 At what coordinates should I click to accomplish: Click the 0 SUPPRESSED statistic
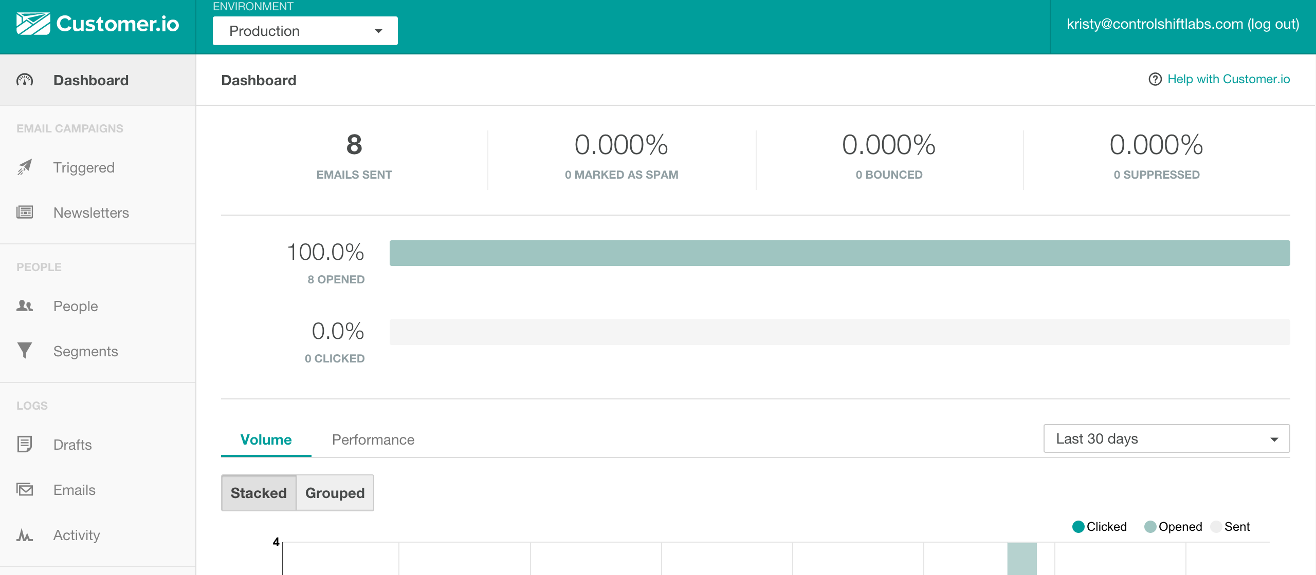[1157, 156]
